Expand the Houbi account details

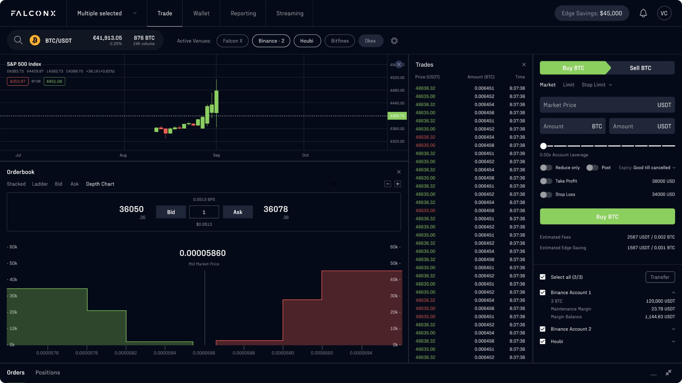coord(673,342)
